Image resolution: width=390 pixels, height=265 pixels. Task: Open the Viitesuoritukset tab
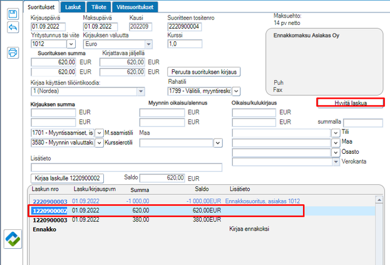pyautogui.click(x=135, y=7)
